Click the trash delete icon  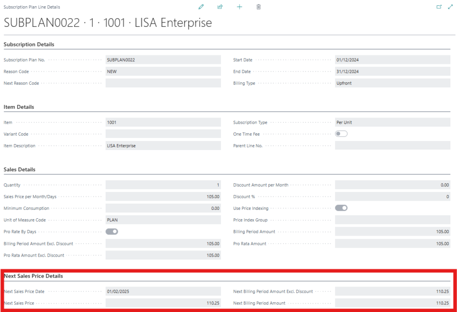(x=258, y=7)
